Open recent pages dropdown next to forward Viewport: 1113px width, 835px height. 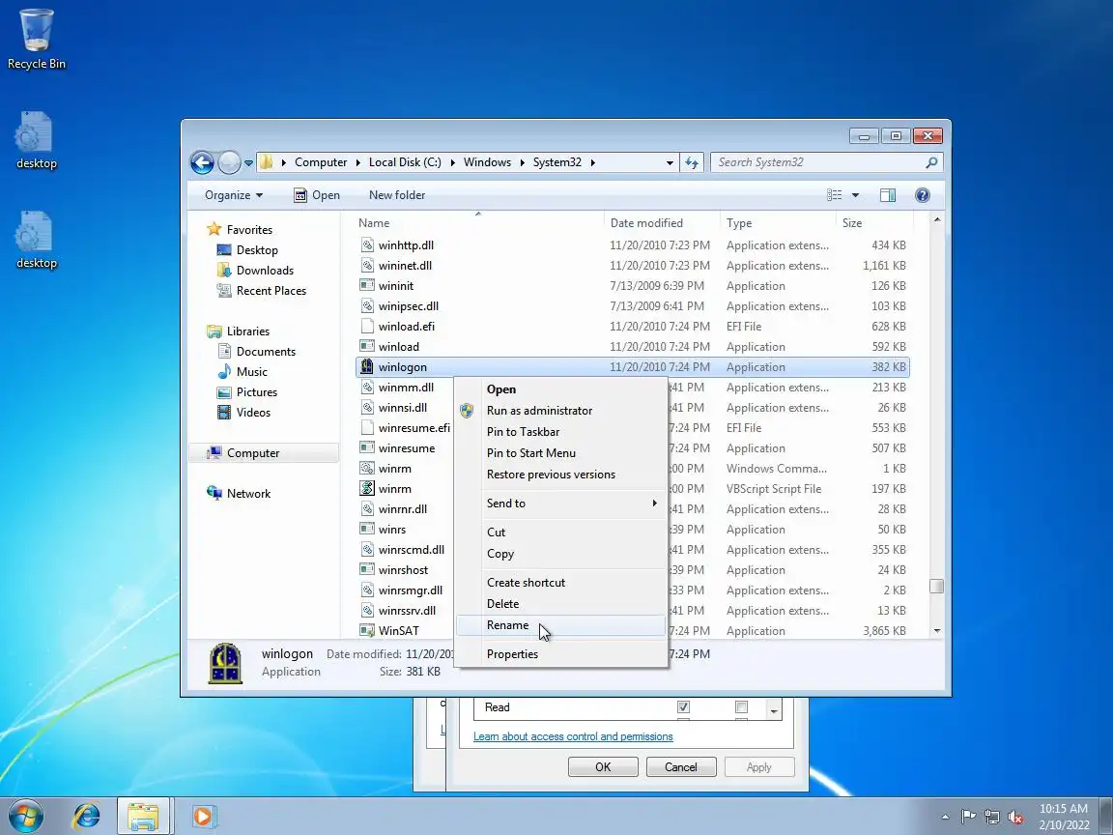pos(248,162)
